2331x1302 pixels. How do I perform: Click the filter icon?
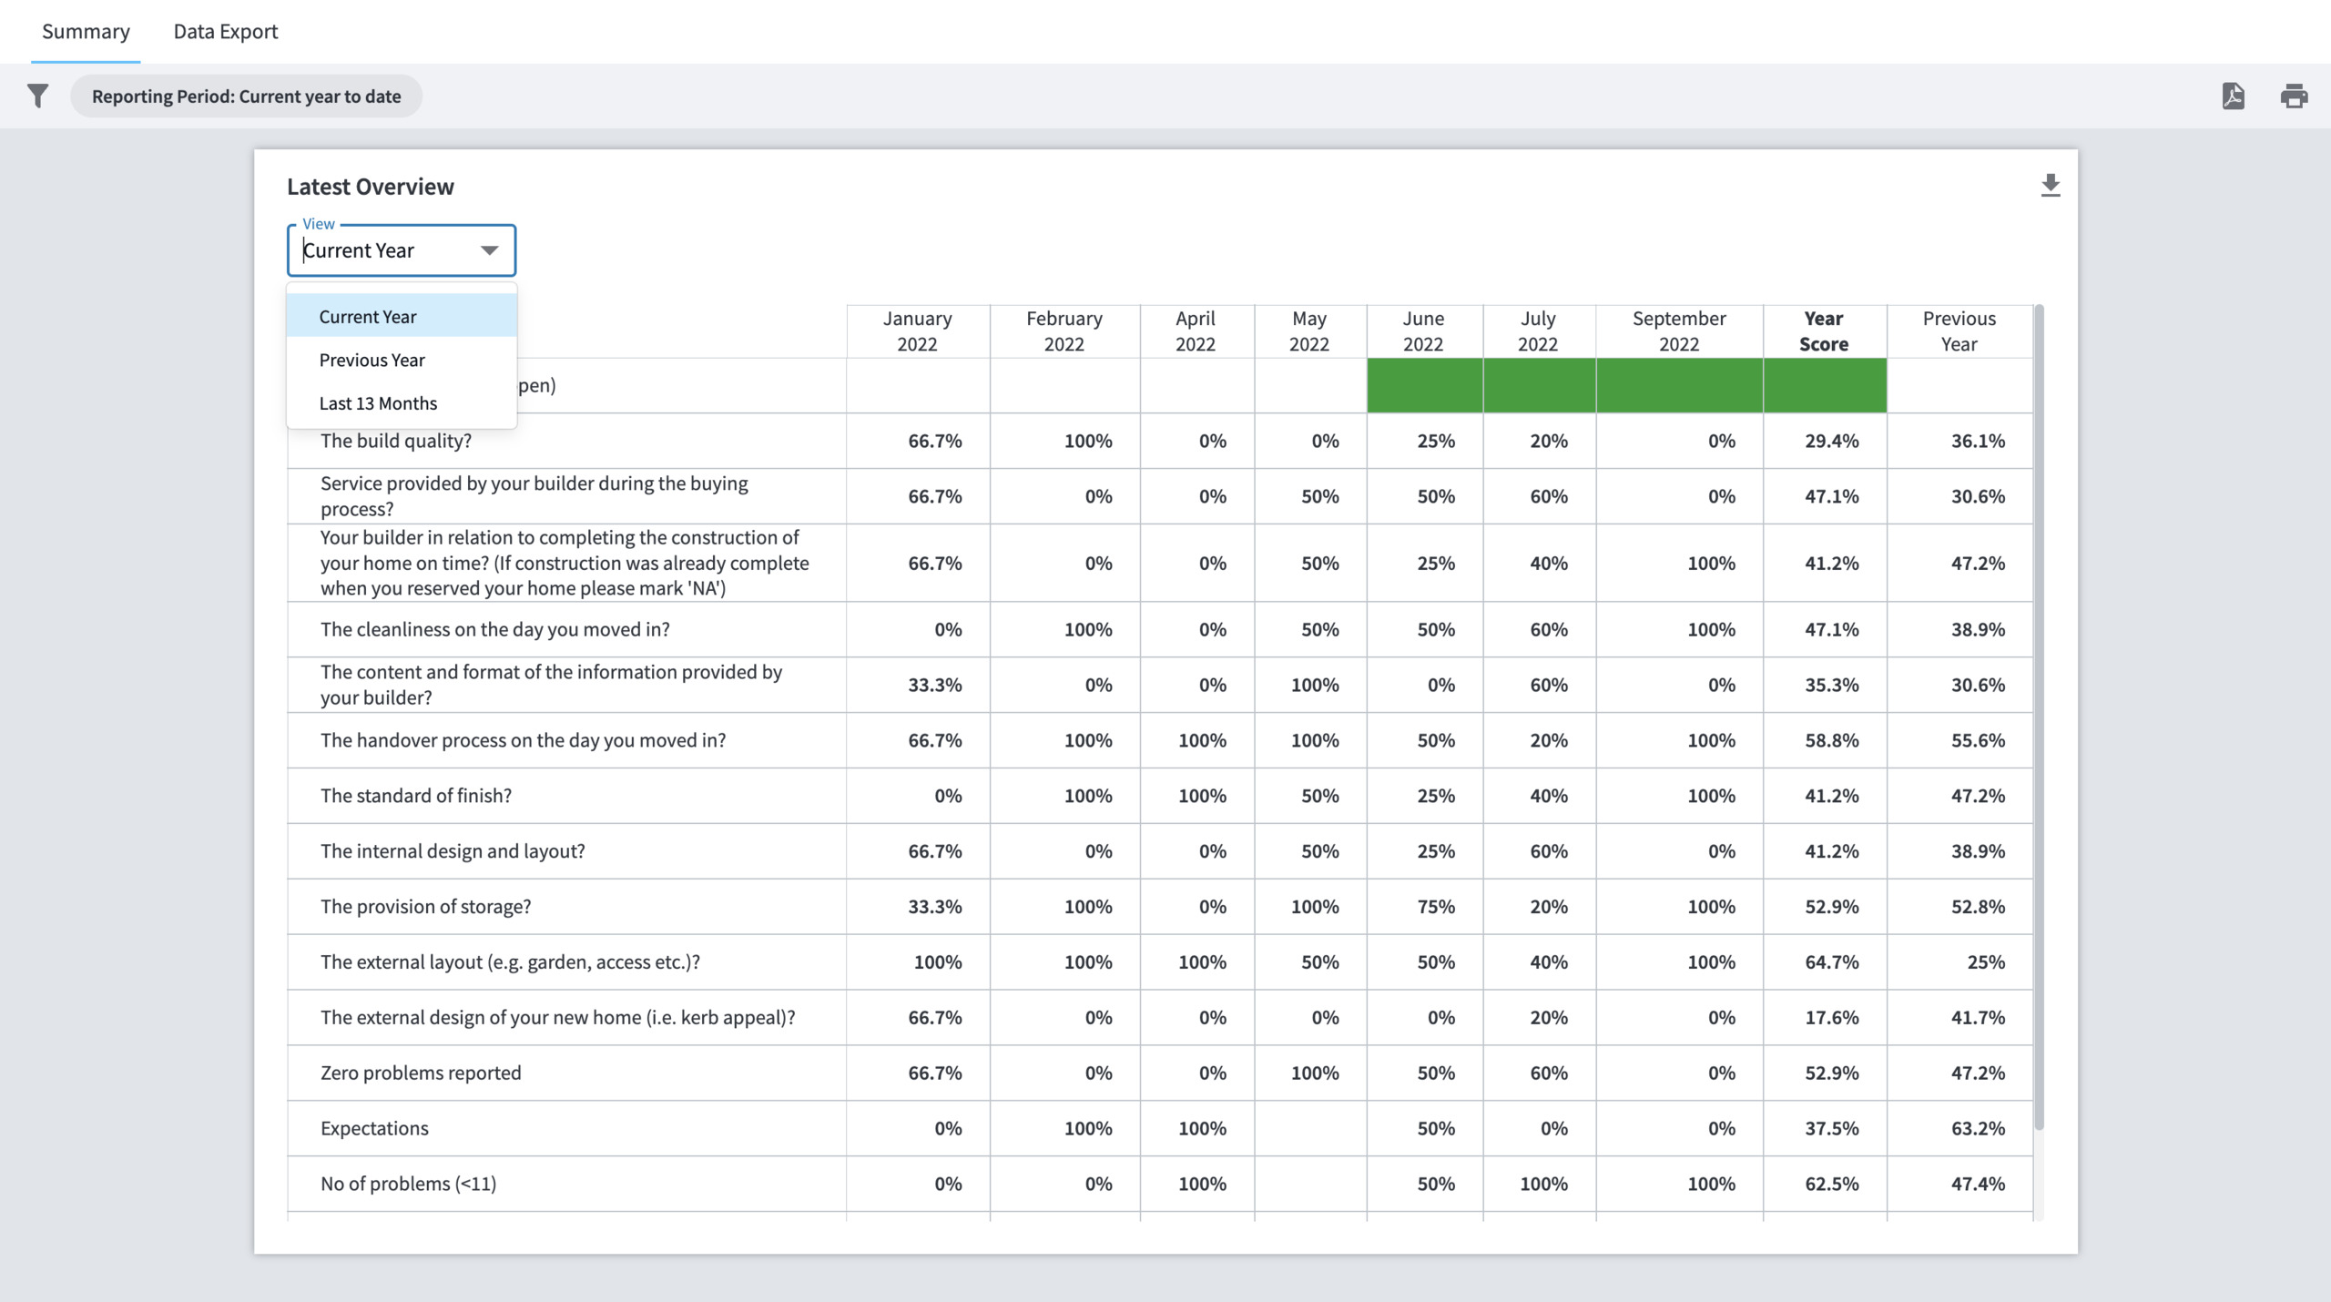click(x=37, y=96)
